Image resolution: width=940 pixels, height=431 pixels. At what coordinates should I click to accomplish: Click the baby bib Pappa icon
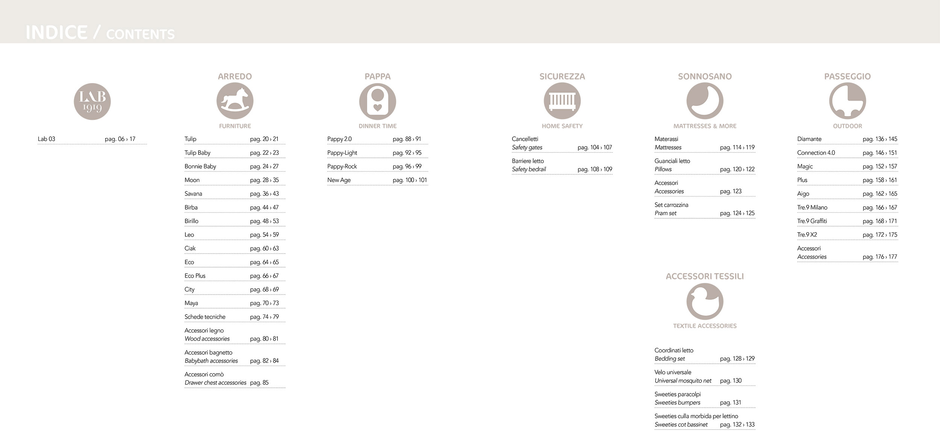(378, 101)
